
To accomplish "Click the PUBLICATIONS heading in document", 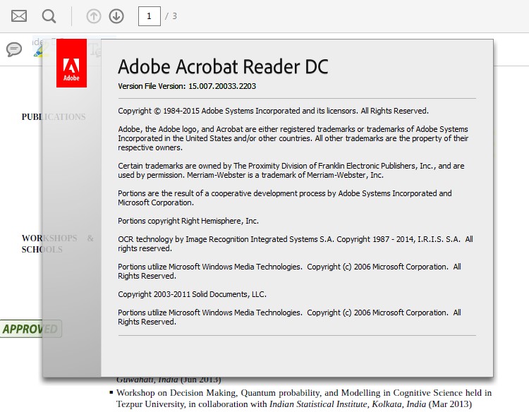I will tap(54, 116).
